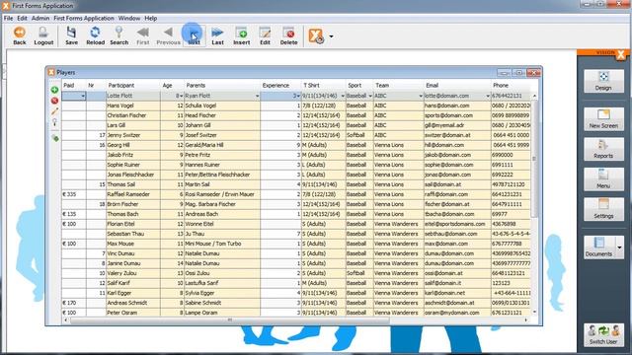Open Team dropdown showing AIBC
The width and height of the screenshot is (632, 355).
click(421, 96)
